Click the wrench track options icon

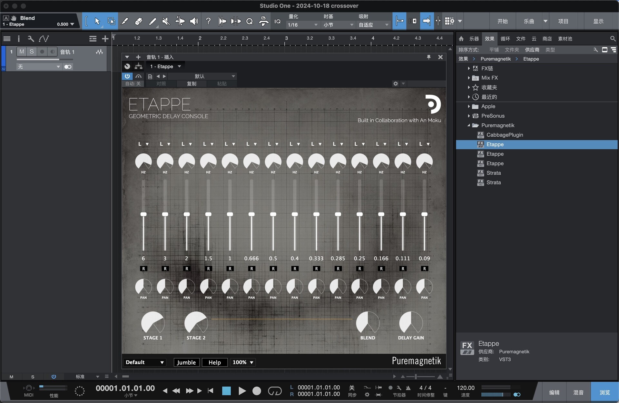(31, 39)
